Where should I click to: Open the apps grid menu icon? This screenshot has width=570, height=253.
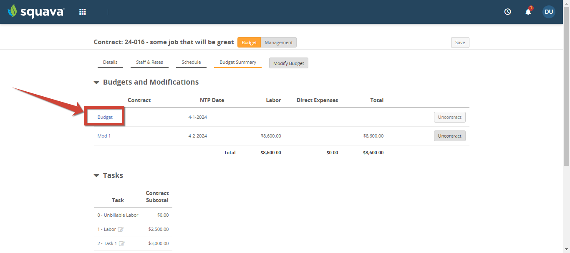(x=83, y=12)
